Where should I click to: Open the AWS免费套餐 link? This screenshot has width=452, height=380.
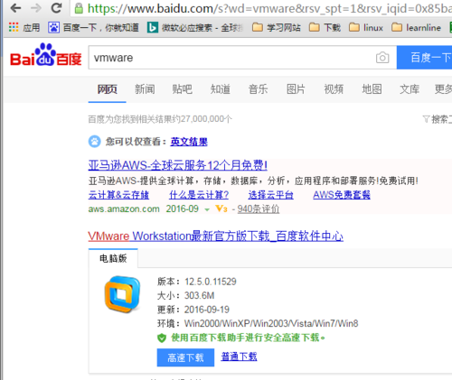coord(342,195)
